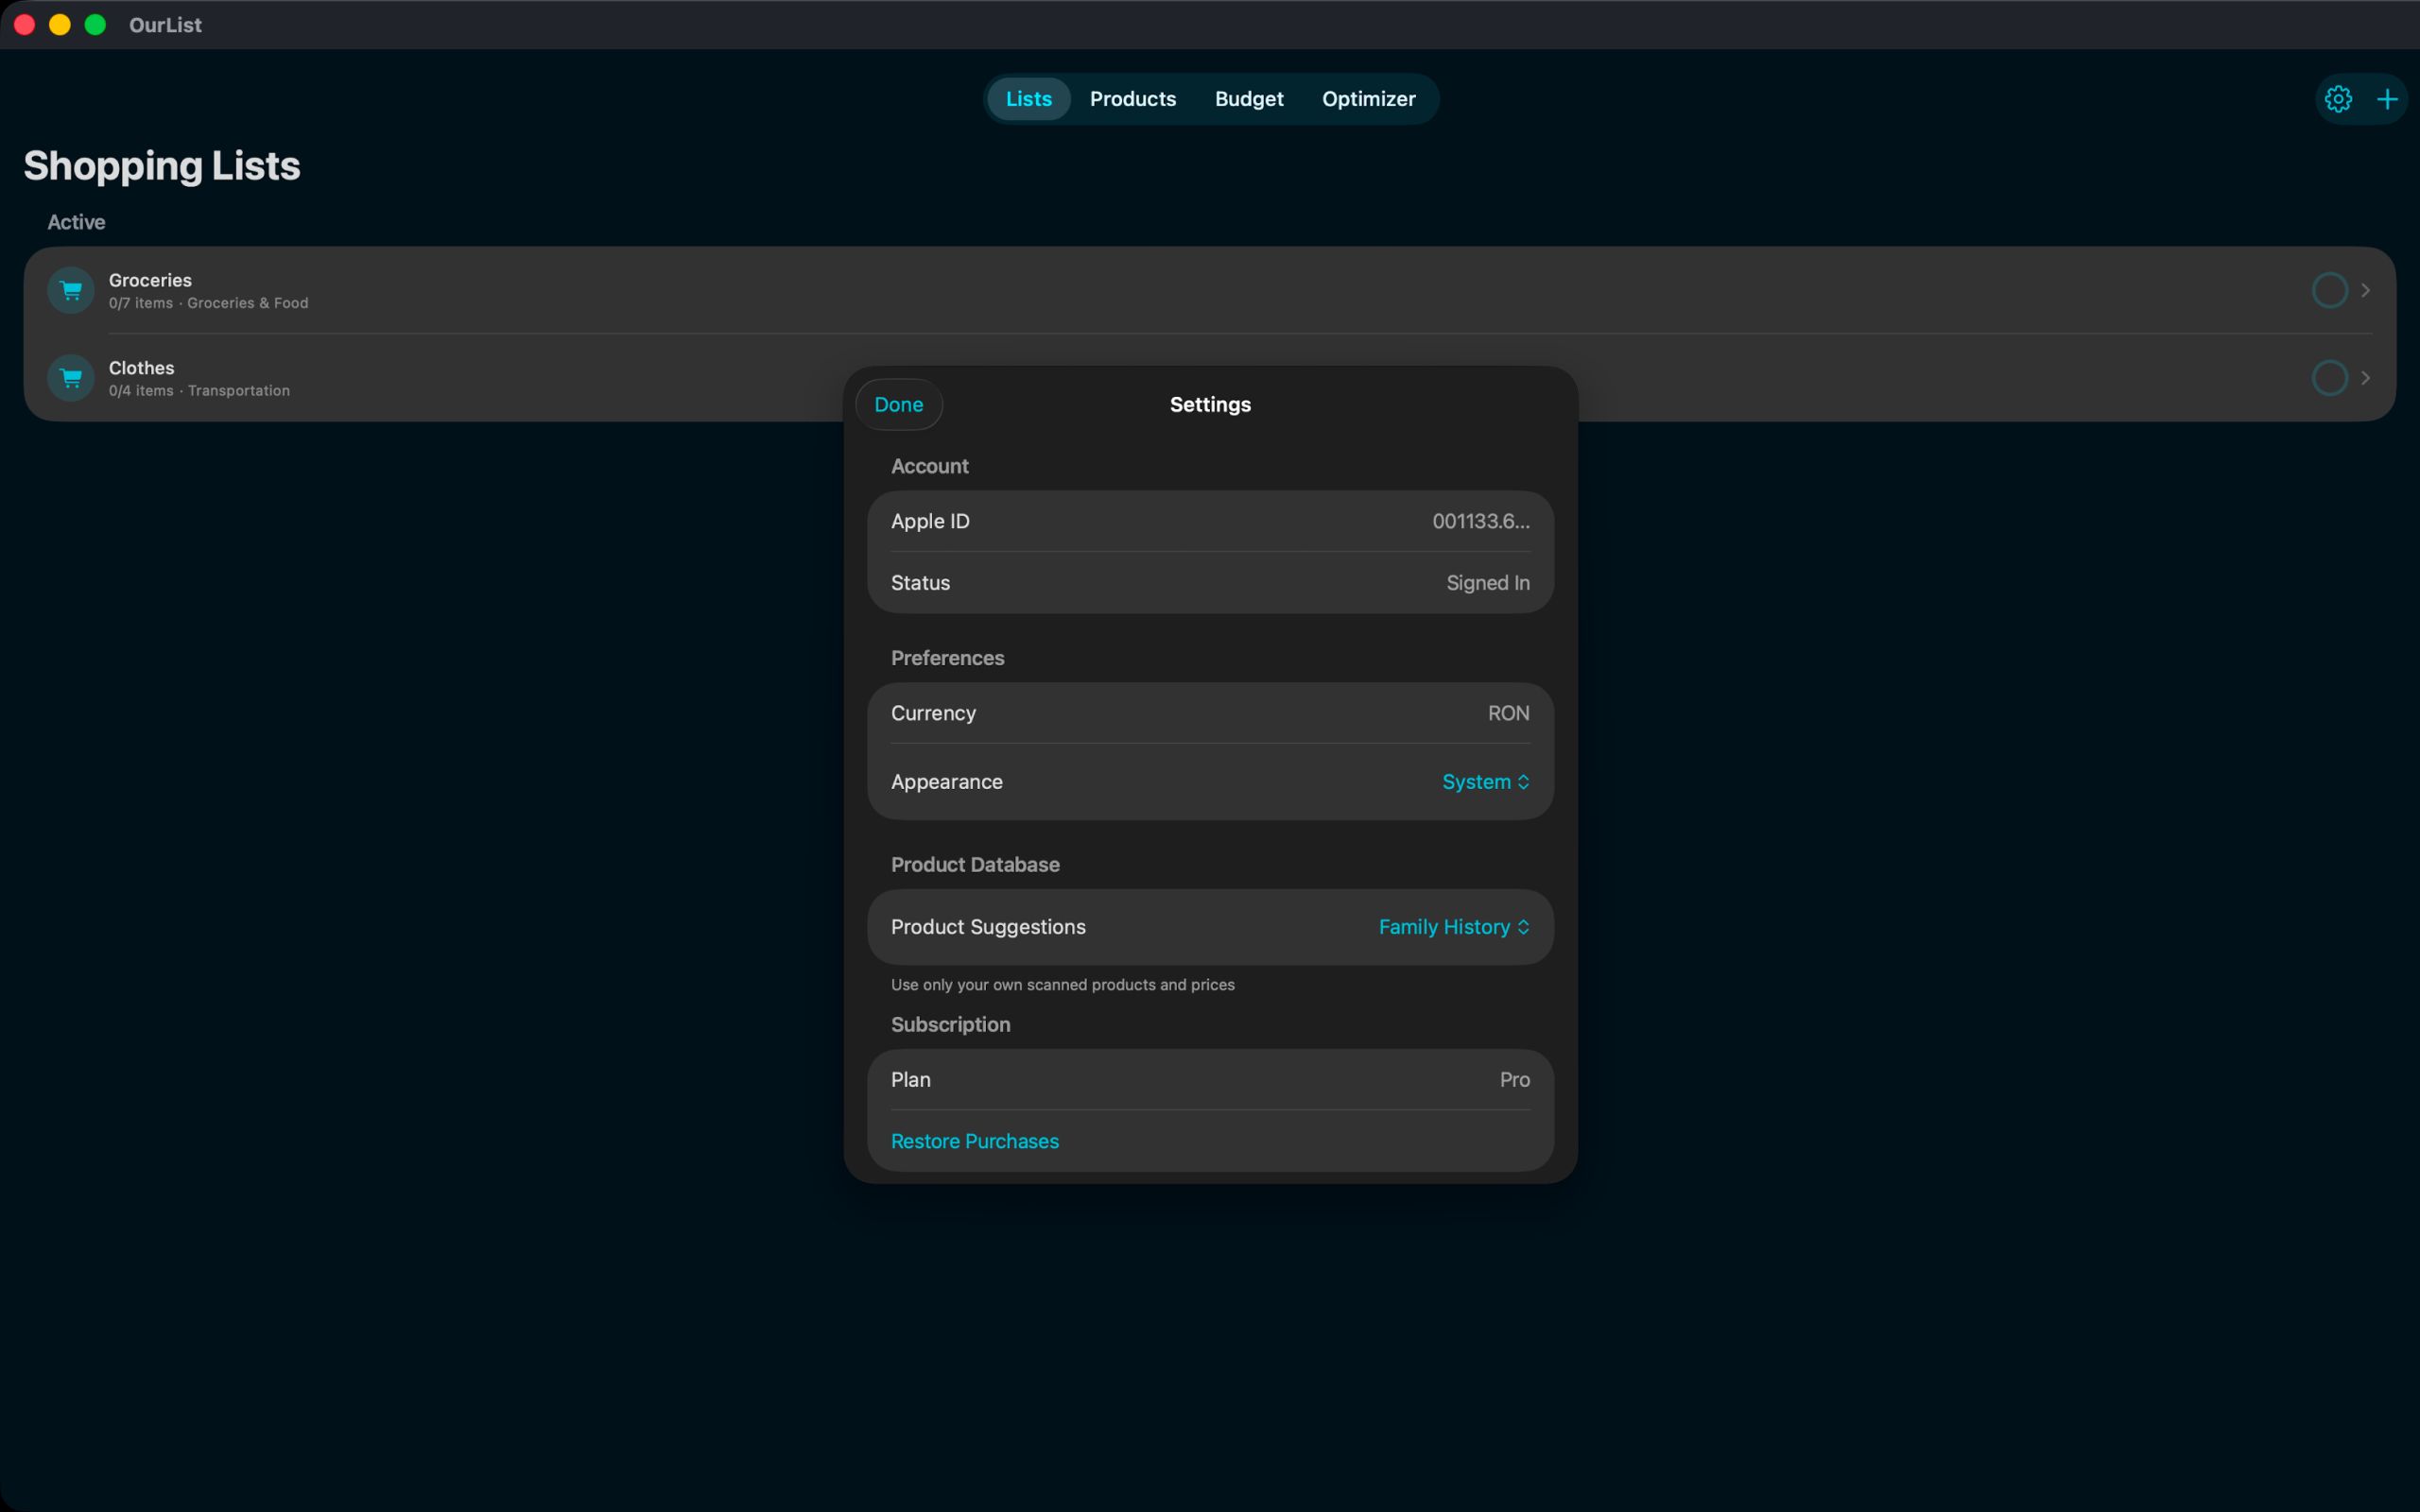Click the Subscription section header
Screen dimensions: 2420x1512
[950, 1025]
